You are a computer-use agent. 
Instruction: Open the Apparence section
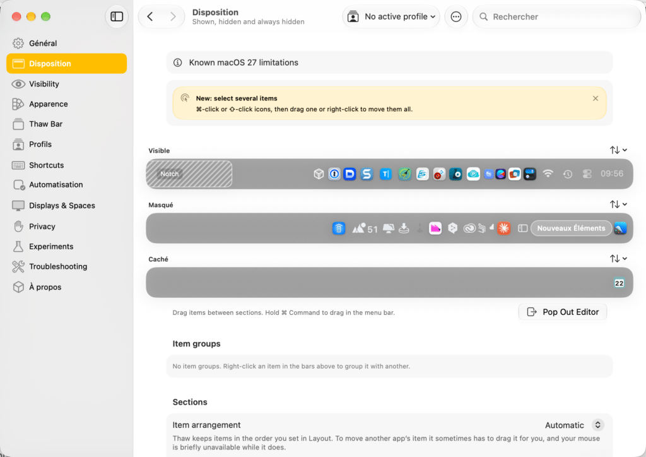(x=67, y=104)
